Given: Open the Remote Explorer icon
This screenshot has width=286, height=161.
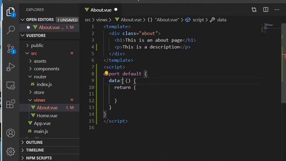Looking at the screenshot, I should click(11, 85).
